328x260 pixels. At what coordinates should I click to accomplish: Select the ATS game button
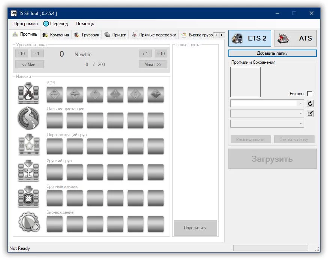click(295, 38)
